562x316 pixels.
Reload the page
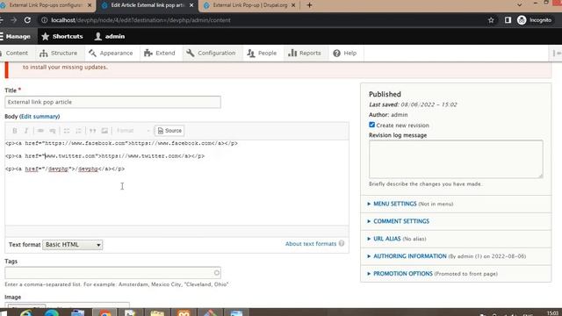tap(27, 20)
